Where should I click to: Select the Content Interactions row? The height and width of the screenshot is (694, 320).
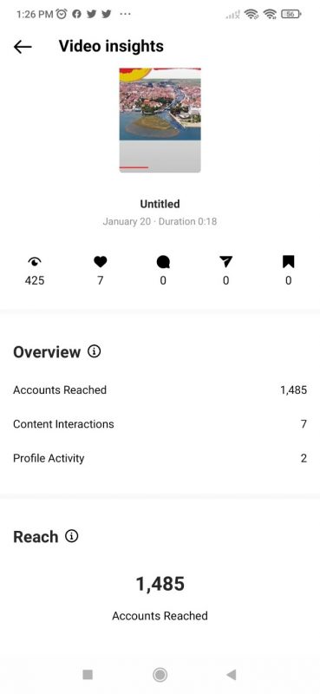click(160, 424)
